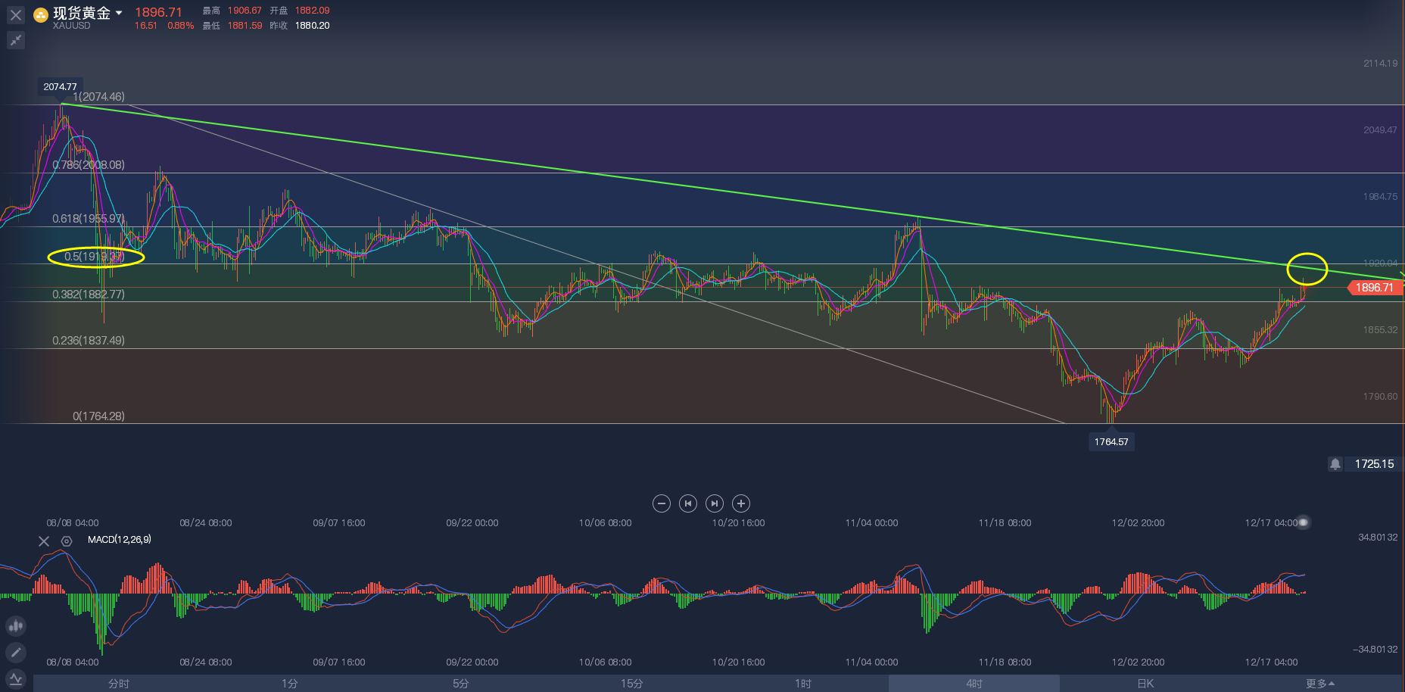
Task: Click the price alert bell icon
Action: pyautogui.click(x=1335, y=464)
